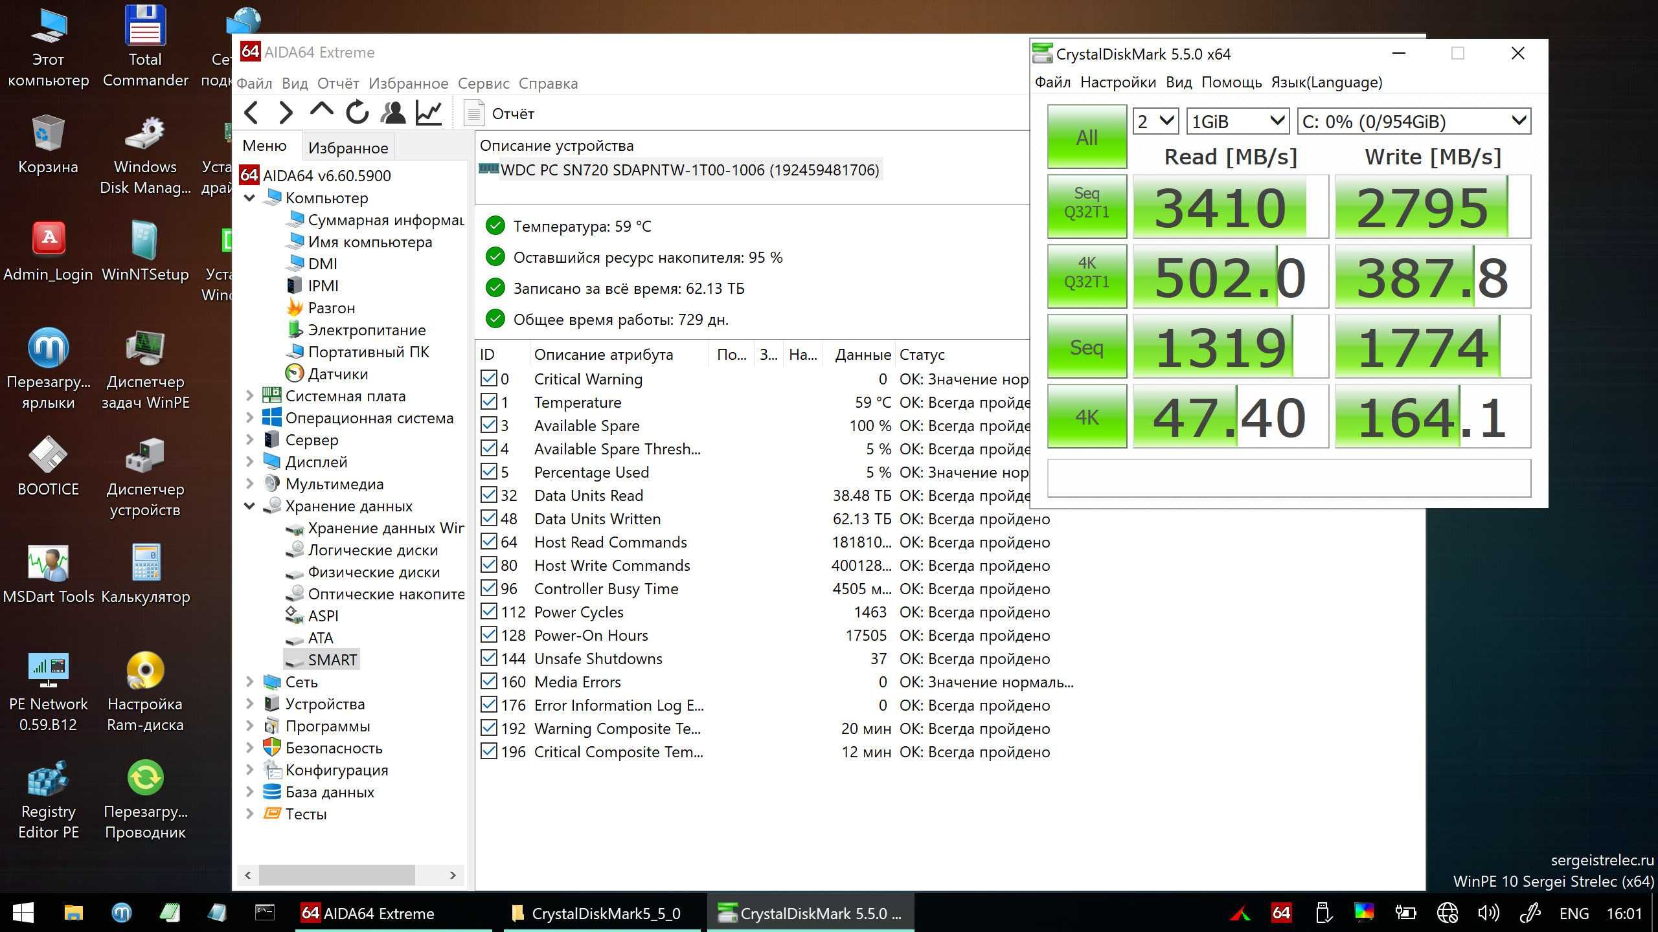Screen dimensions: 1658x932
Task: Run the plain Seq benchmark button
Action: pos(1087,346)
